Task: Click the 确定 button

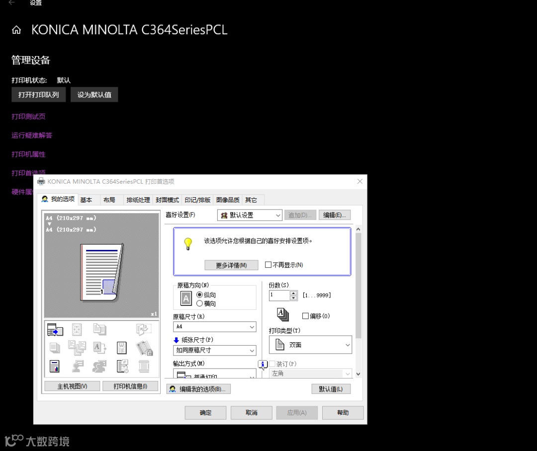Action: pyautogui.click(x=205, y=413)
